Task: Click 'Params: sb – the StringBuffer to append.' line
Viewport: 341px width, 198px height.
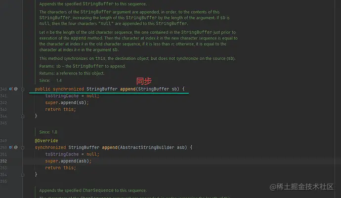Action: point(83,66)
